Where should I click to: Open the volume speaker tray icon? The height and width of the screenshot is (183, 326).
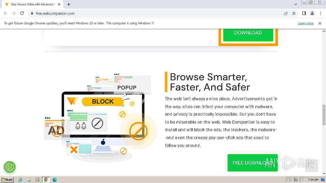click(289, 180)
